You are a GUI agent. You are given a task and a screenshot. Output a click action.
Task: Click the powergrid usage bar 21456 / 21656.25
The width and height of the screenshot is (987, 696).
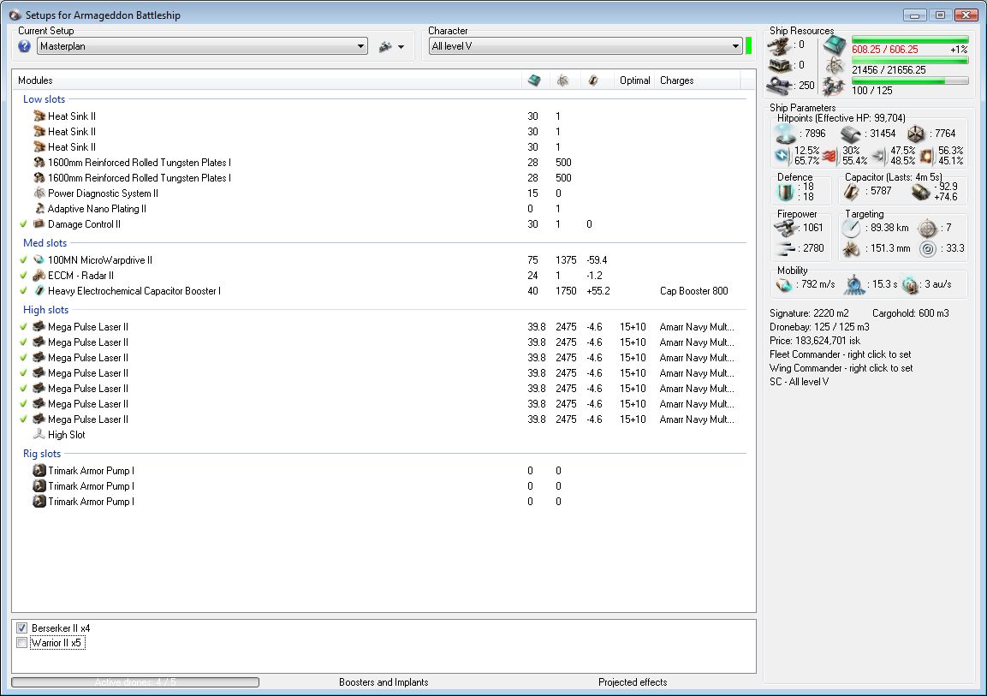point(910,61)
